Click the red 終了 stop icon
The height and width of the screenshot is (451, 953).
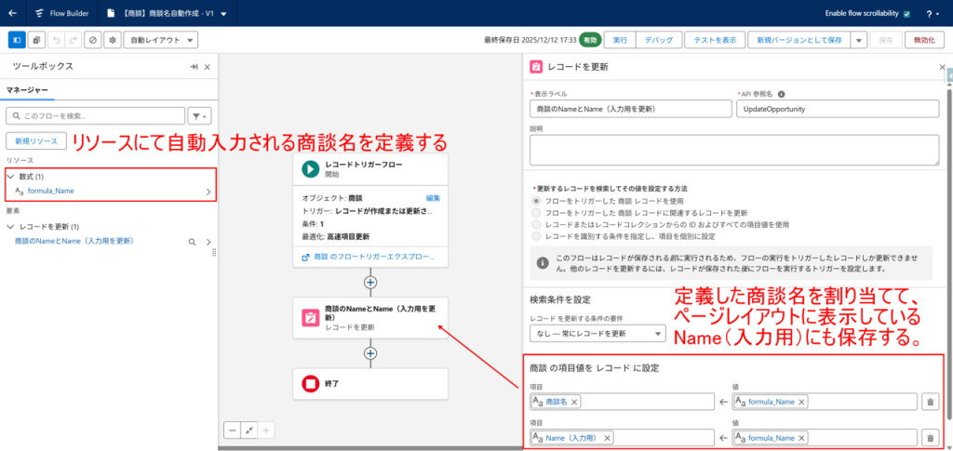tap(311, 384)
